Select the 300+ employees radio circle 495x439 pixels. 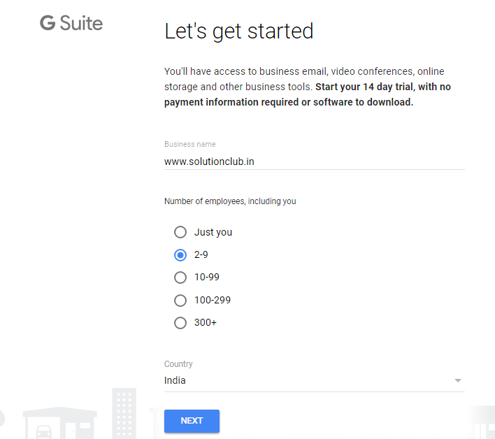pyautogui.click(x=180, y=322)
